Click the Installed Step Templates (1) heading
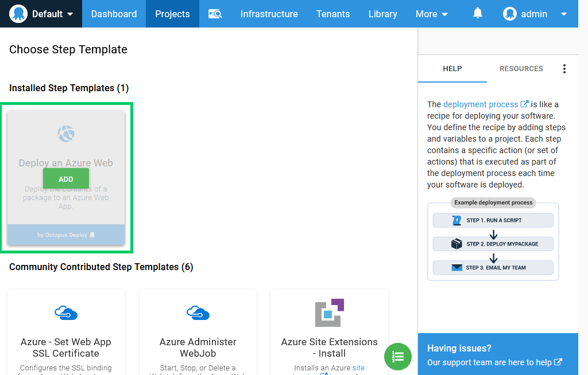Viewport: 588px width, 375px height. [69, 88]
